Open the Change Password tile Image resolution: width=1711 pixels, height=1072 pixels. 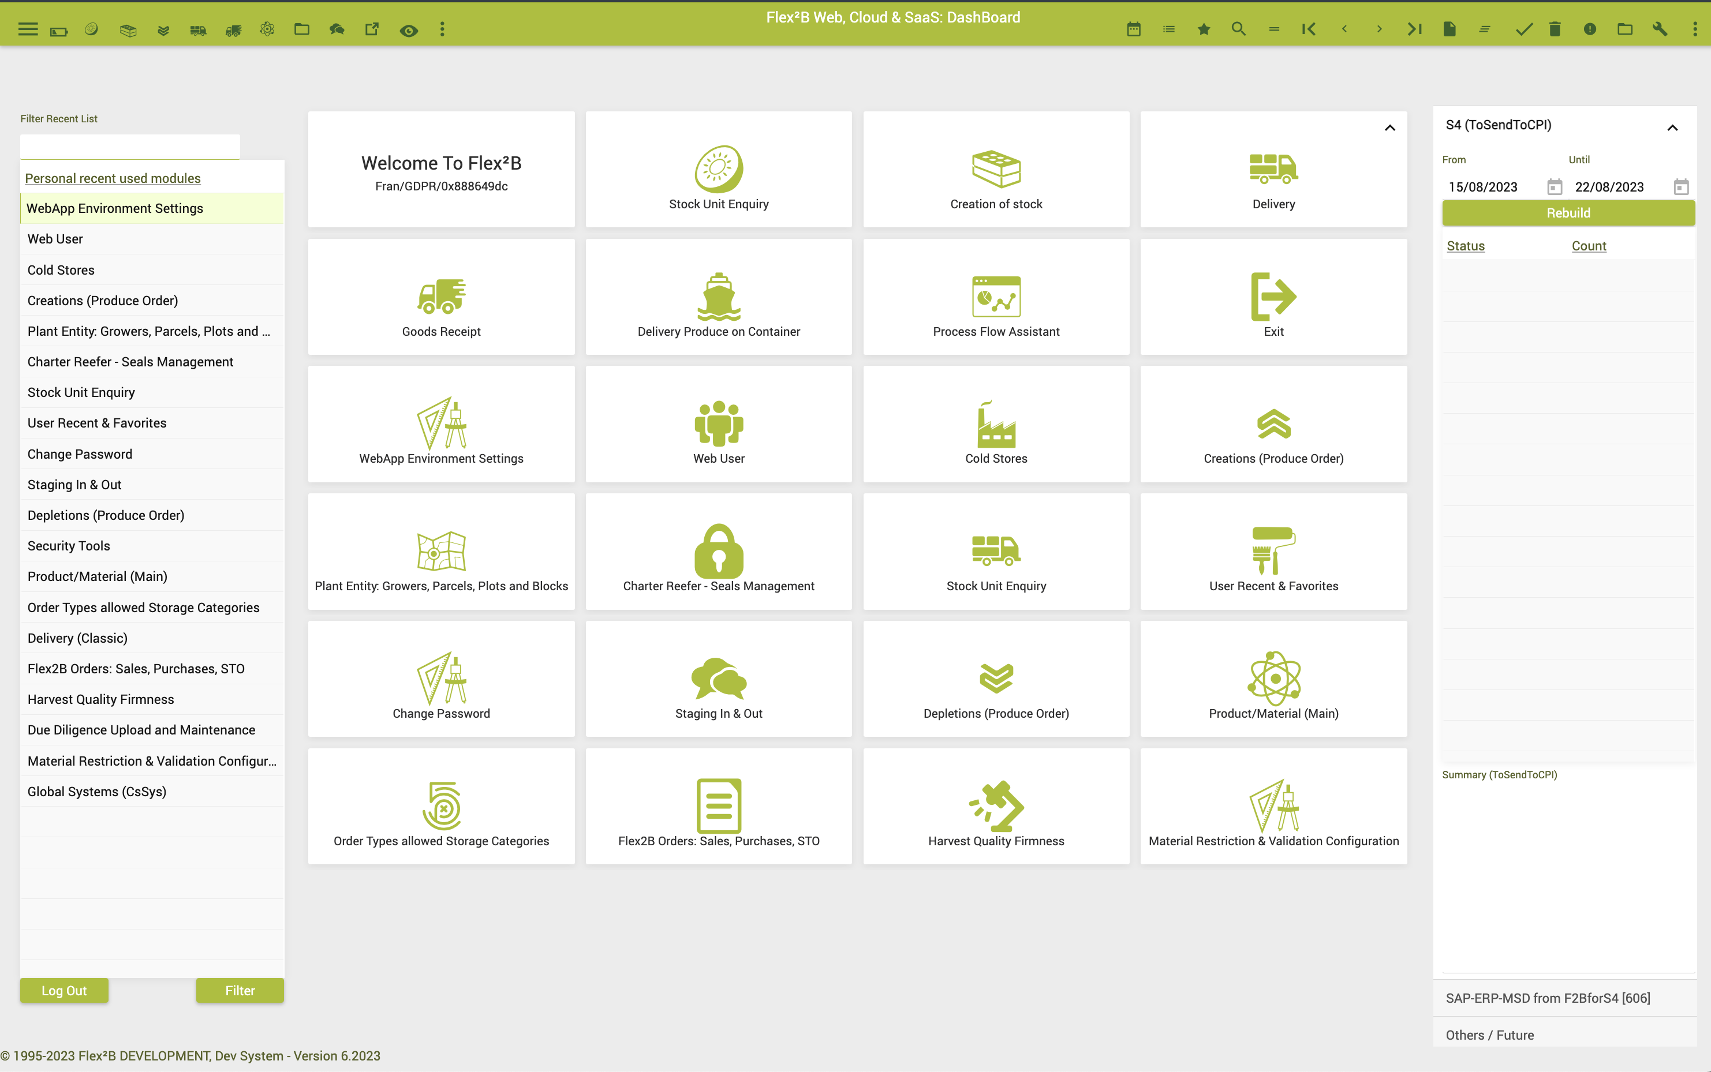click(x=441, y=679)
